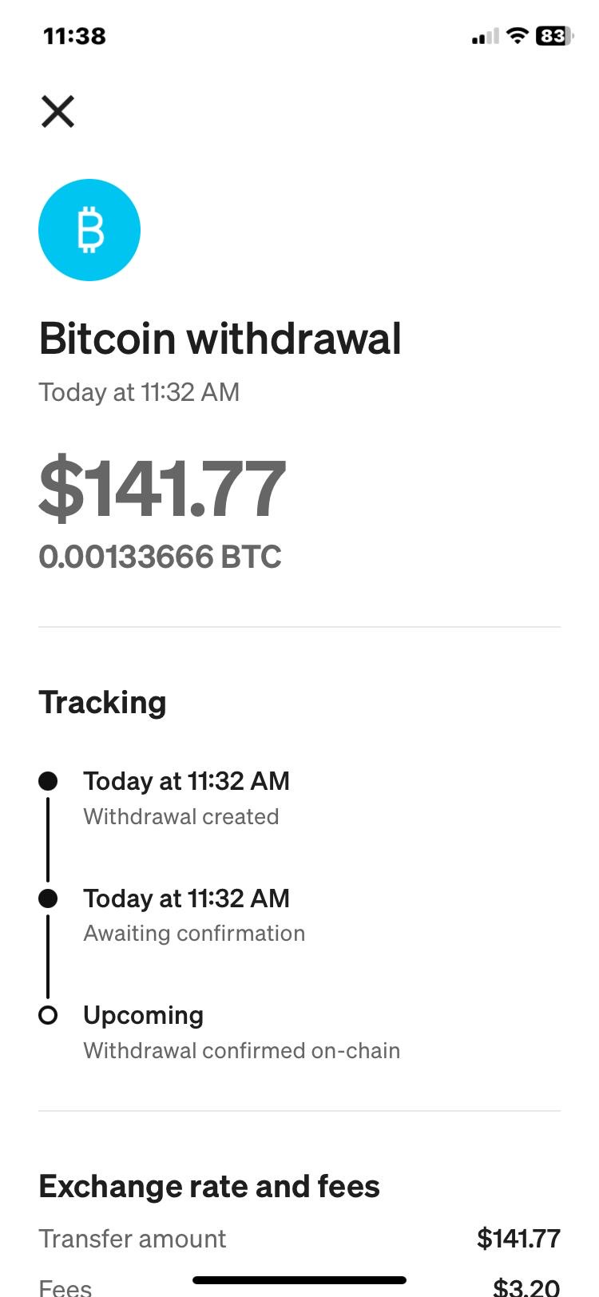Tap the Wi-Fi status icon
Image resolution: width=599 pixels, height=1297 pixels.
click(x=518, y=36)
